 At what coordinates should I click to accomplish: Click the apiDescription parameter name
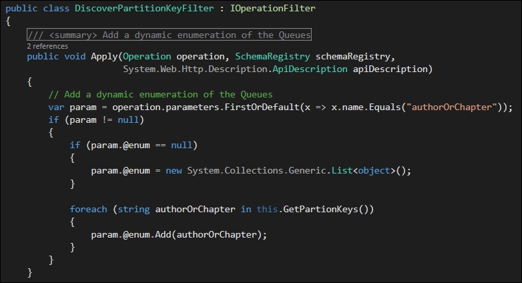pos(390,69)
